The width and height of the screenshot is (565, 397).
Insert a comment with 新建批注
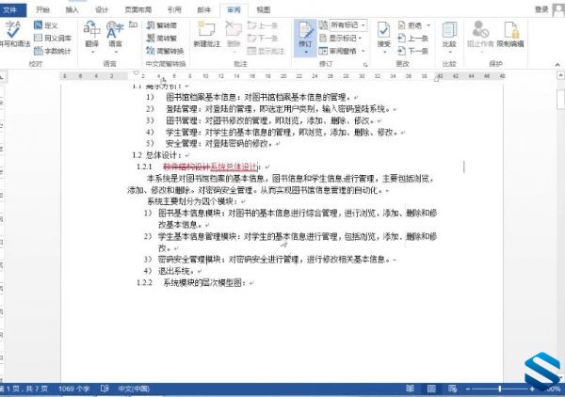click(x=206, y=35)
